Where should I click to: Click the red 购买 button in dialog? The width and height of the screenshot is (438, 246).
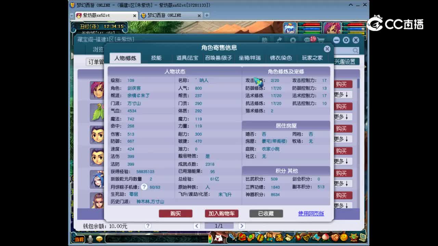176,214
